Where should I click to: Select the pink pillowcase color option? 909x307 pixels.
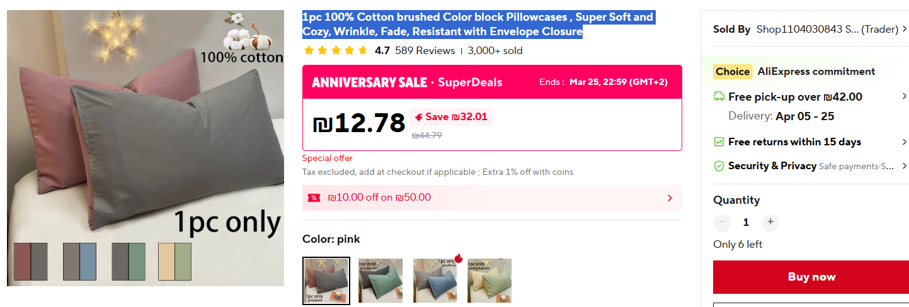coord(326,281)
